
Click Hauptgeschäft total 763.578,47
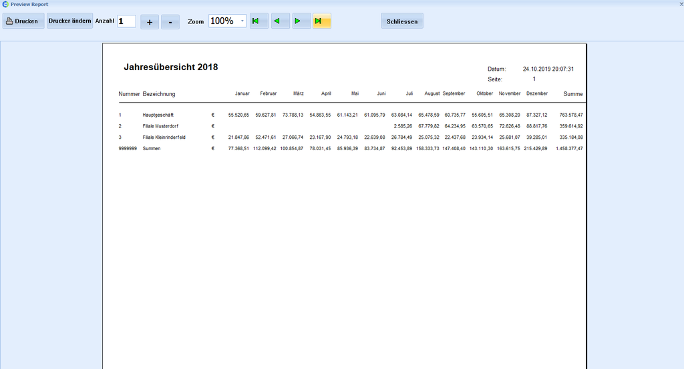(571, 115)
